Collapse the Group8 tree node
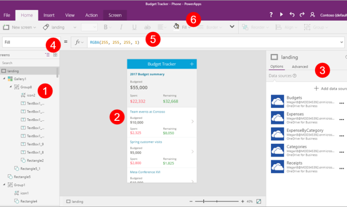Screen dimensions: 347x207 coord(10,87)
